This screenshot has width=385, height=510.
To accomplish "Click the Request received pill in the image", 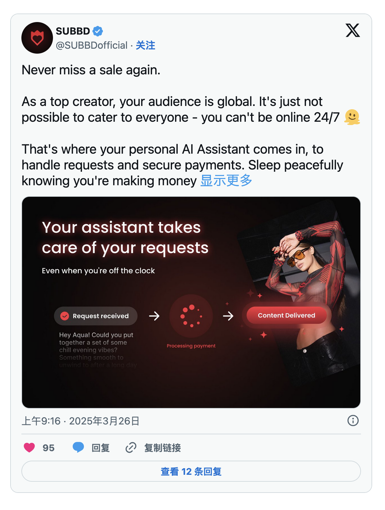I will [96, 316].
